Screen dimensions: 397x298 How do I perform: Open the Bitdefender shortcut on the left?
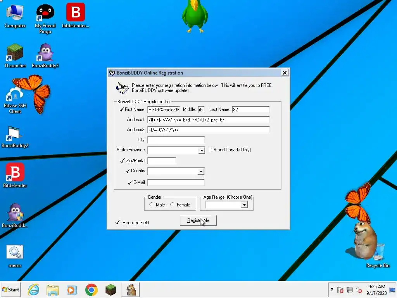tap(15, 175)
